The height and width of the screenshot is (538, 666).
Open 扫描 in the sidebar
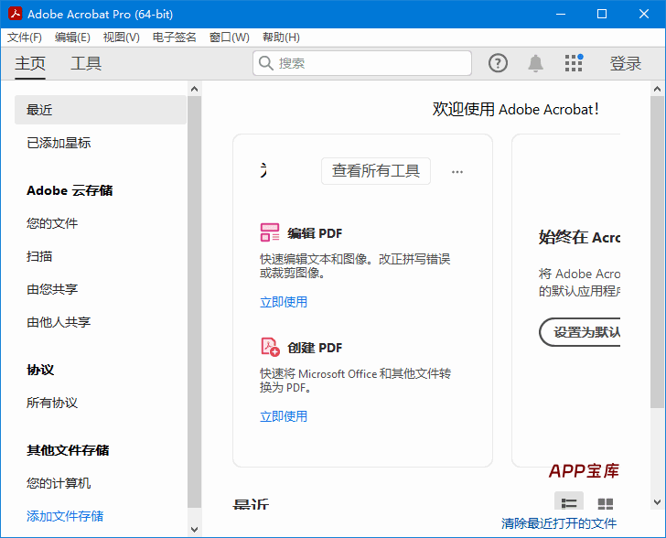39,256
